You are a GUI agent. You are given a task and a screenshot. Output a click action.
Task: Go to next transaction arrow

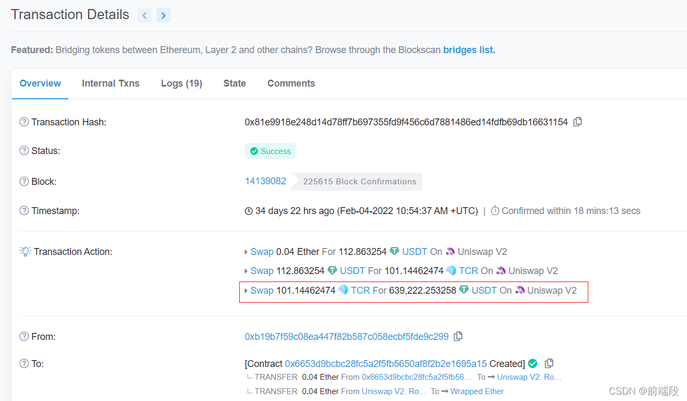[x=163, y=15]
